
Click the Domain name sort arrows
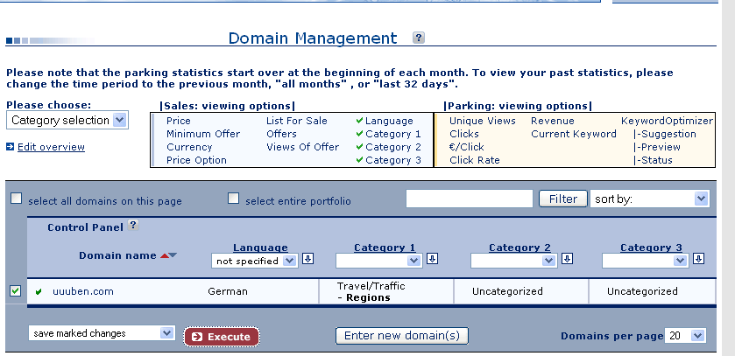(167, 255)
